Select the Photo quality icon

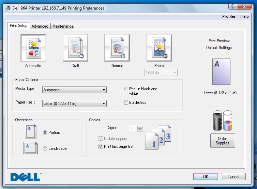[x=159, y=48]
